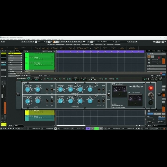The height and width of the screenshot is (167, 167).
Task: Select the Erase tool
Action: click(x=62, y=42)
